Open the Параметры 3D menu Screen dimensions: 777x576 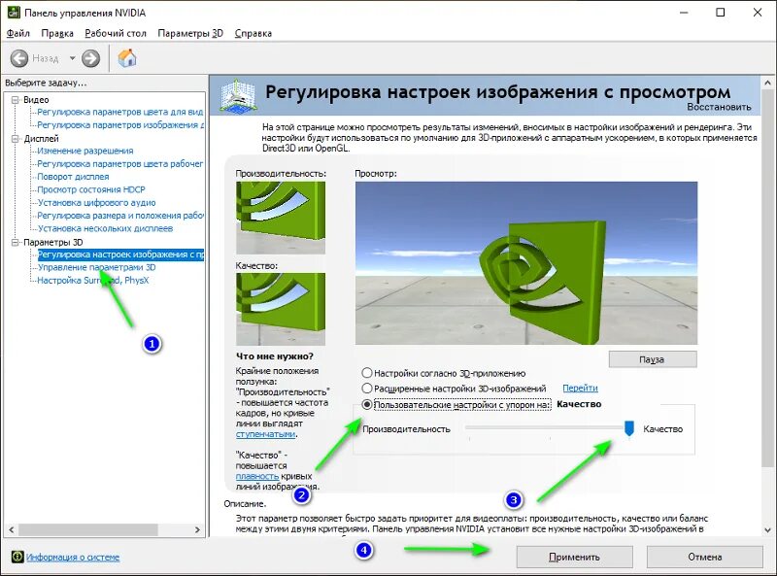point(190,33)
